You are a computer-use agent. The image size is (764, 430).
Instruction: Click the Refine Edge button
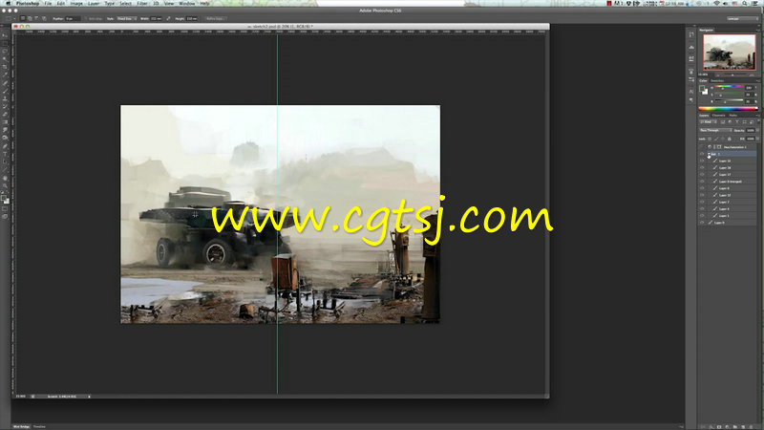[x=215, y=18]
